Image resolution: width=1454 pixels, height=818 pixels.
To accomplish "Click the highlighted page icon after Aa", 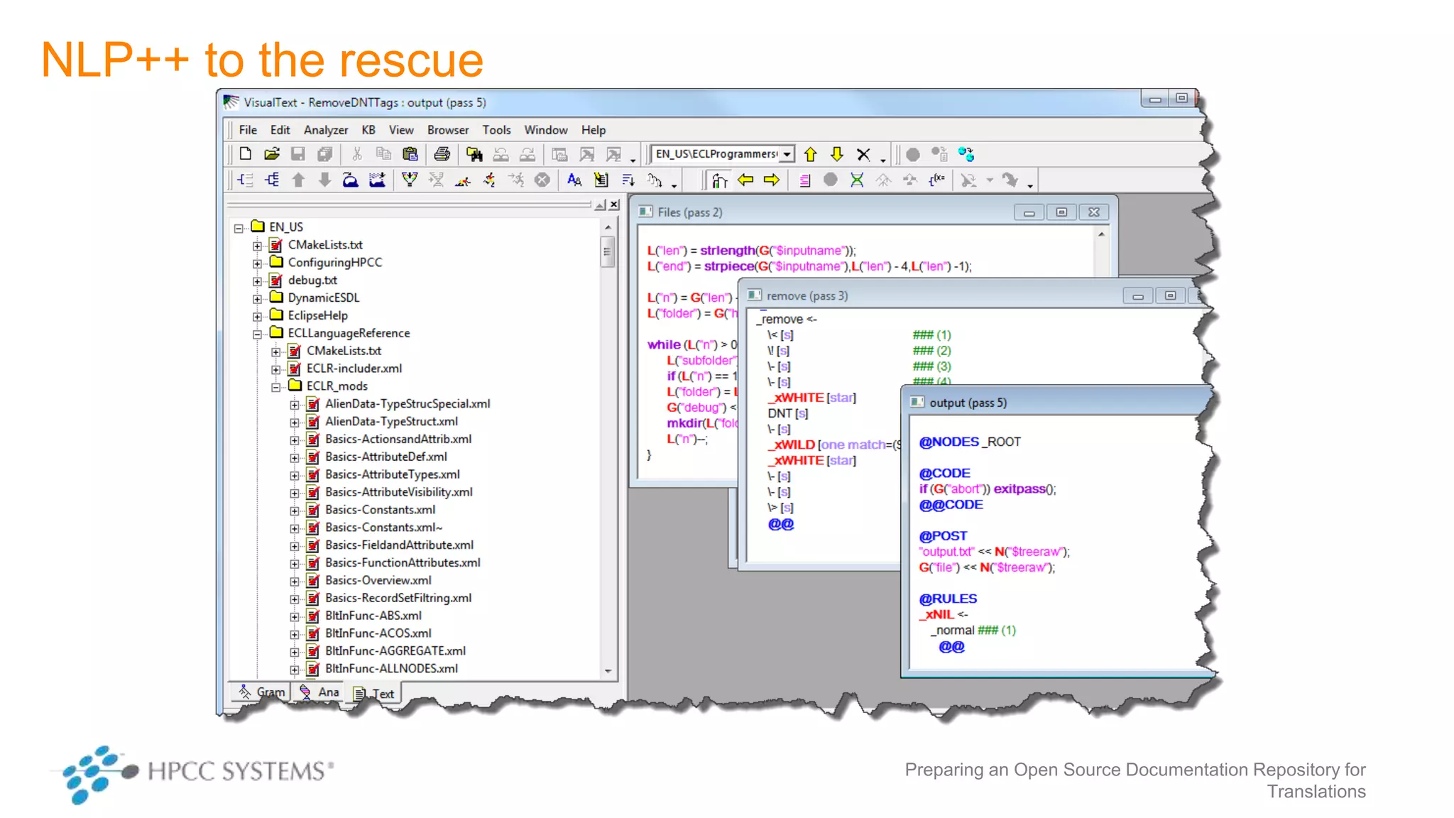I will 601,180.
